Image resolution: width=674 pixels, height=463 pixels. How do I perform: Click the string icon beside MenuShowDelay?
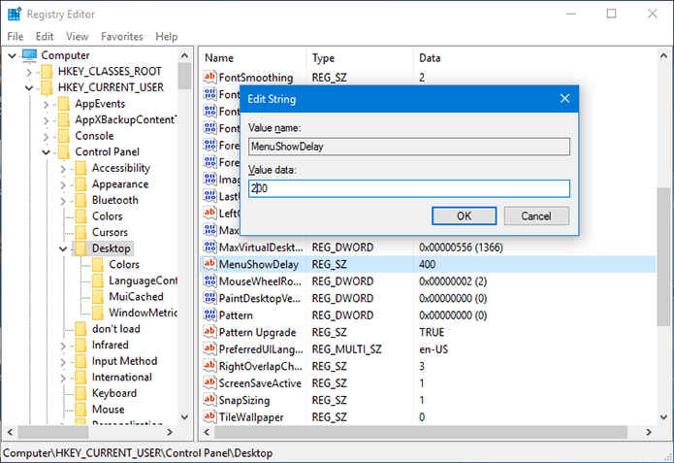[209, 264]
